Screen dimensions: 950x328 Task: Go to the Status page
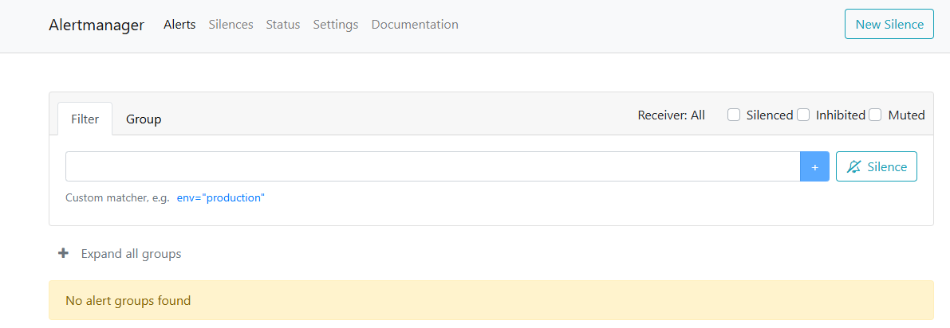pyautogui.click(x=283, y=25)
